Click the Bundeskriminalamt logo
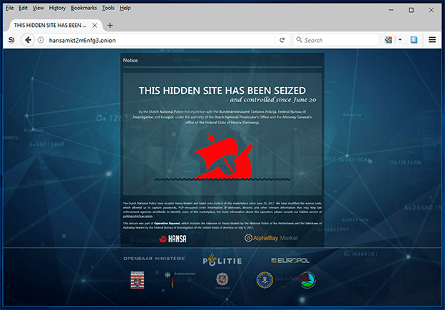445x310 pixels. [180, 279]
